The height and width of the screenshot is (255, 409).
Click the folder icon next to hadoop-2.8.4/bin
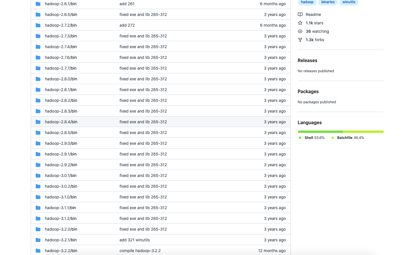(38, 122)
